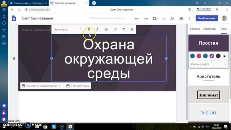Image resolution: width=231 pixels, height=130 pixels.
Task: Select Аристотель theme
Action: [x=209, y=77]
